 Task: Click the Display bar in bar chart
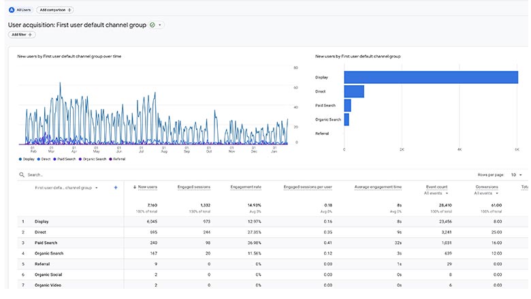tap(430, 77)
